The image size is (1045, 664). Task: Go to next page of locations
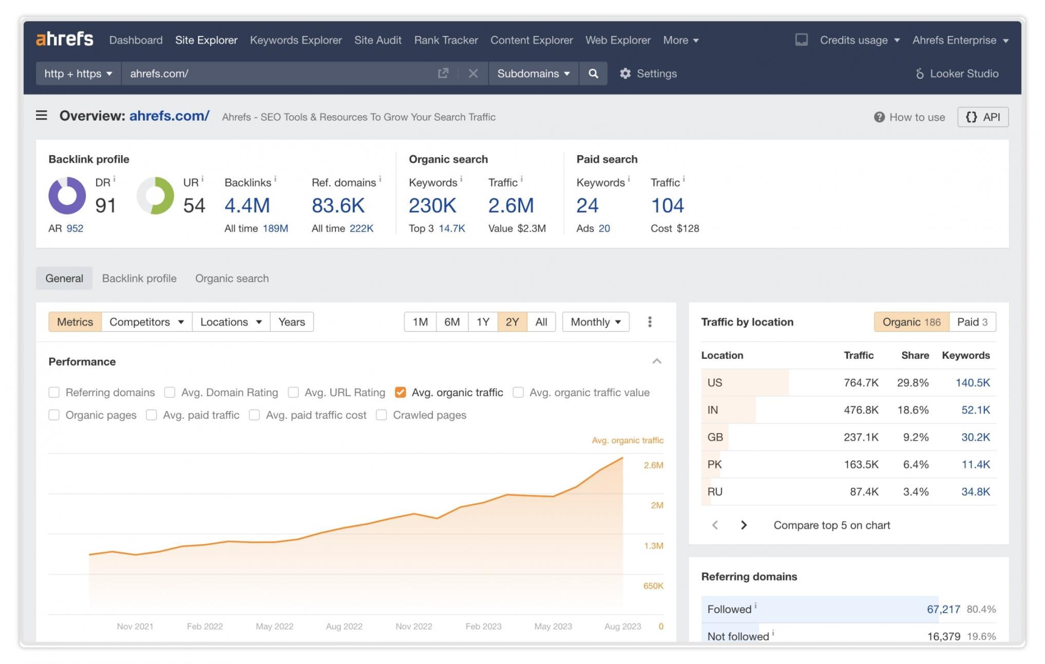click(744, 525)
